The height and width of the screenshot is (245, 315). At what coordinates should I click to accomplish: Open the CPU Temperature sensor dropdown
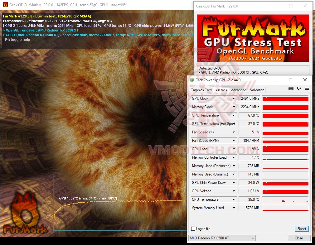coord(234,199)
